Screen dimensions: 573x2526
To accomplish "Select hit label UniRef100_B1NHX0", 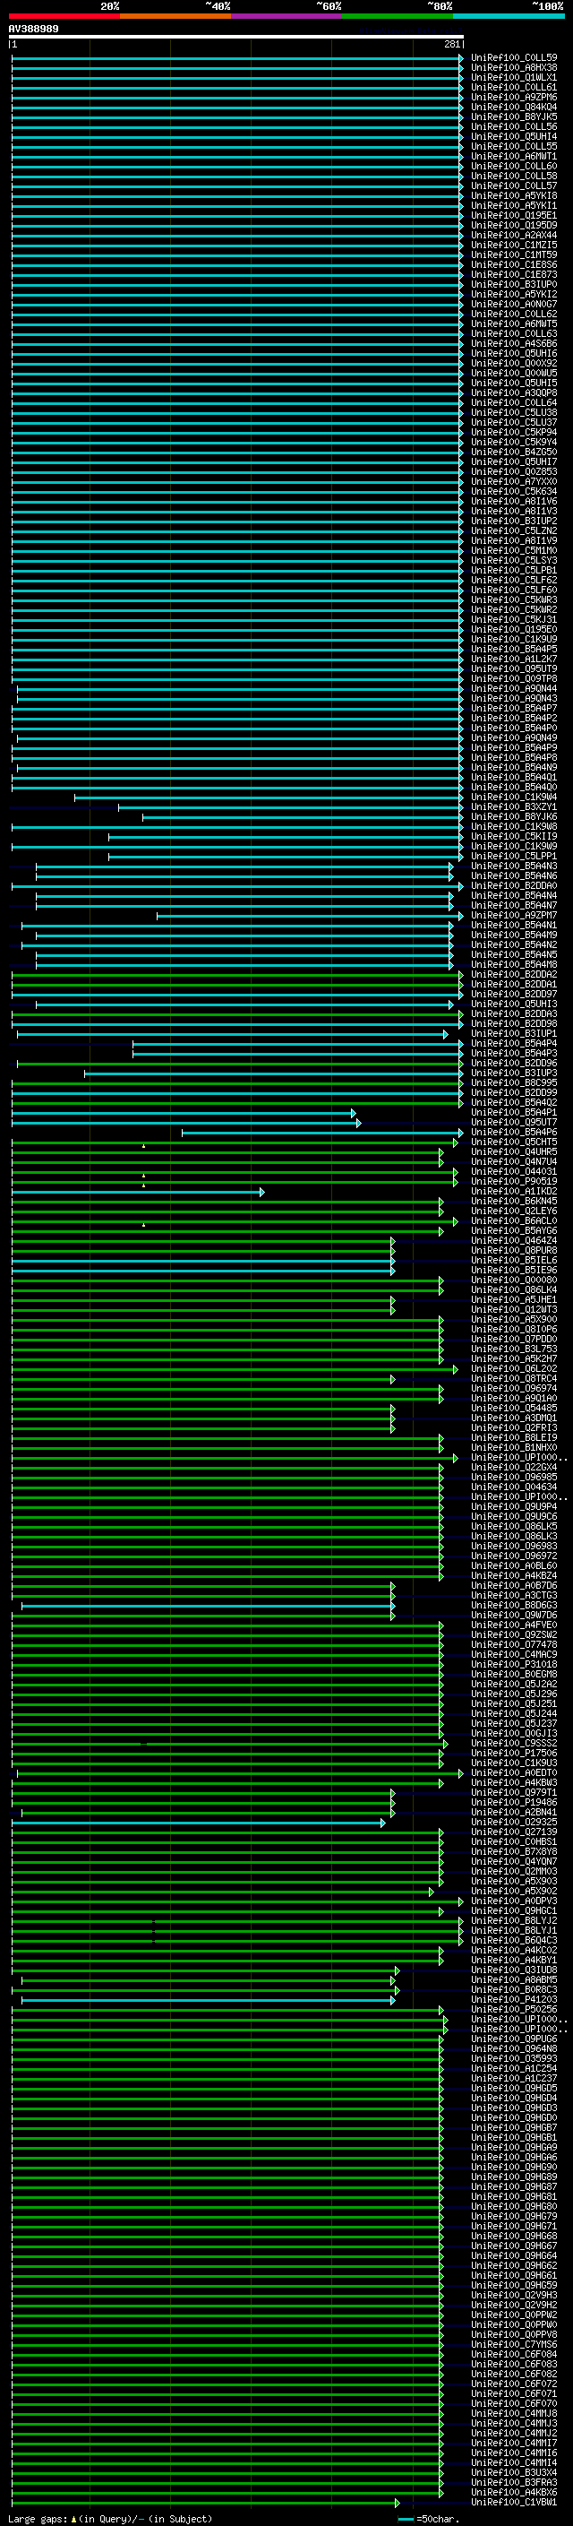I will click(x=514, y=1448).
